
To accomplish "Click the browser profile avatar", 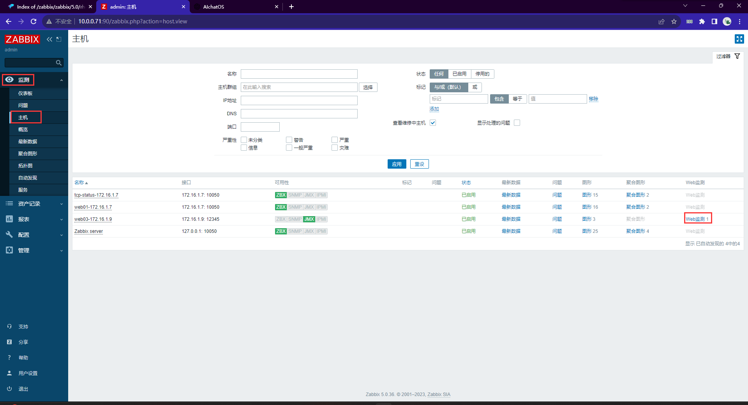I will point(727,21).
